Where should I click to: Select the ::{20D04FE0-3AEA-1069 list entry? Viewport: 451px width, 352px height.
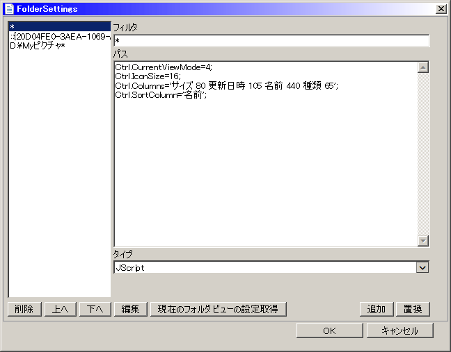click(x=59, y=36)
